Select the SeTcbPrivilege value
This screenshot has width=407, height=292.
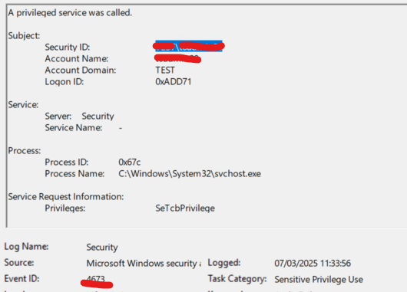185,208
